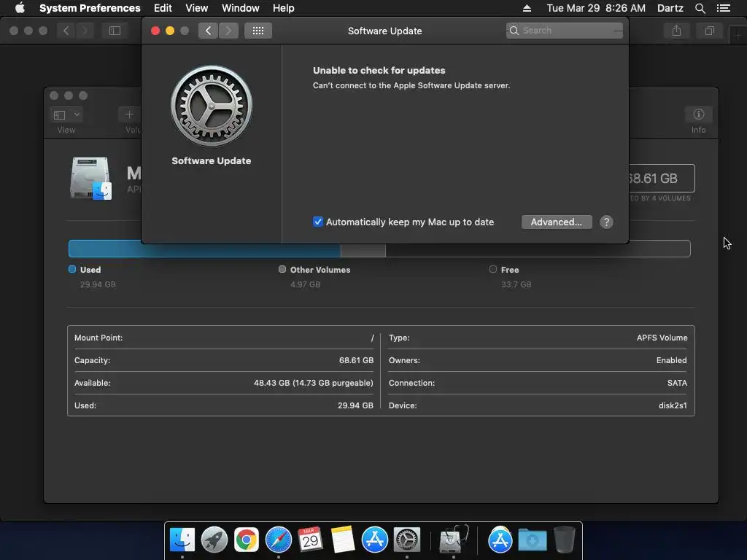Open the Advanced... options
Viewport: 747px width, 560px height.
pos(557,222)
